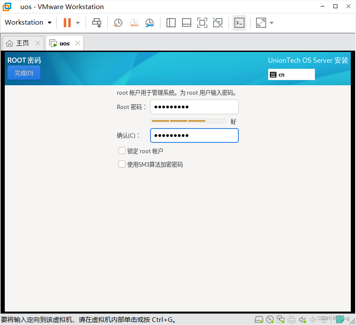Click the stretch guest display icon
The height and width of the screenshot is (325, 356).
(261, 23)
